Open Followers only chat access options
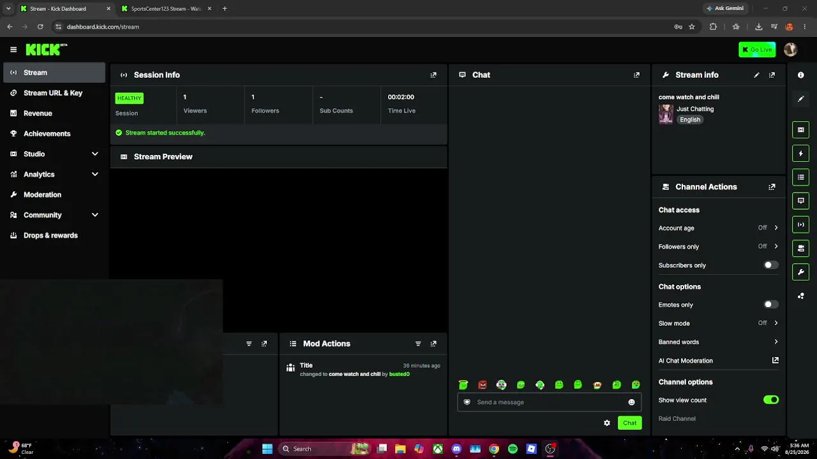This screenshot has width=817, height=459. tap(718, 247)
